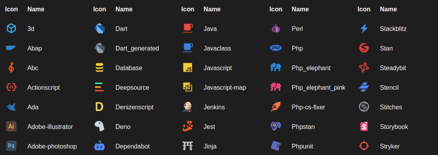Select the Abc treble clef icon
The height and width of the screenshot is (155, 438).
tap(11, 68)
